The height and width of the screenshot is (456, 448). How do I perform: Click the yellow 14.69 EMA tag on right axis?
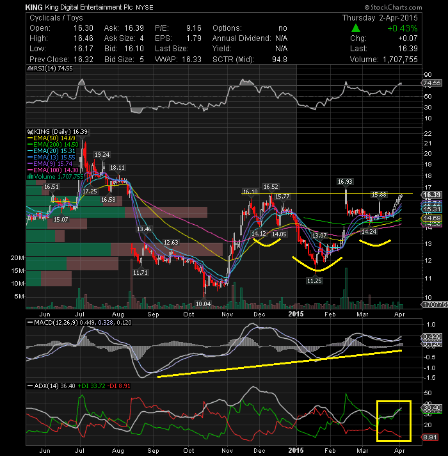point(432,218)
